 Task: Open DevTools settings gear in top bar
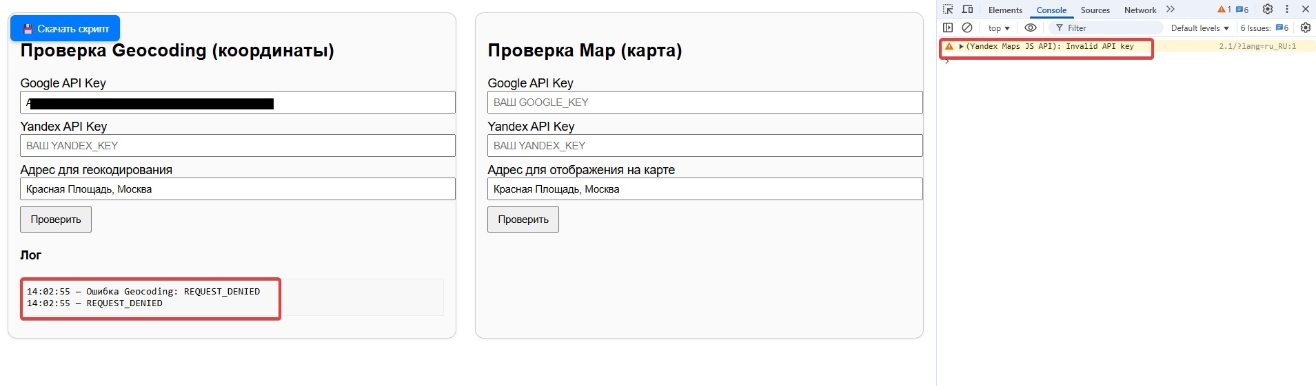(x=1267, y=10)
